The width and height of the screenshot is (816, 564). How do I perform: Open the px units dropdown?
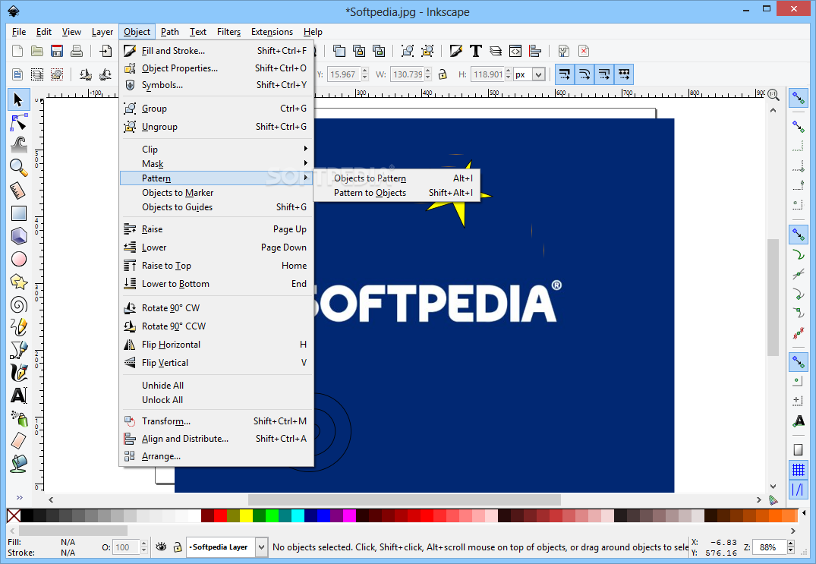pos(539,74)
